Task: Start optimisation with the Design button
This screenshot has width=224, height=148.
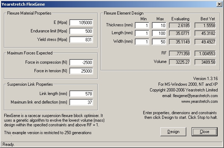Action: [173, 132]
